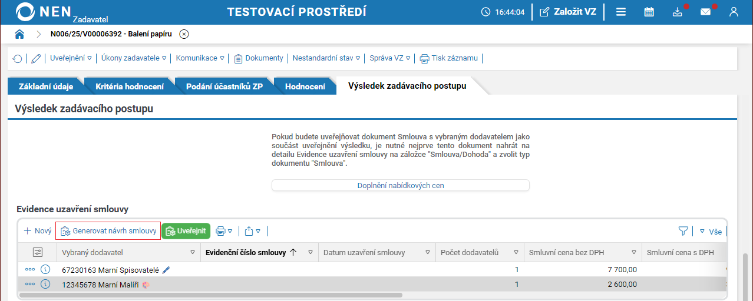Switch to the Kritéria hodnocení tab
Screen dimensions: 753x301
pyautogui.click(x=130, y=86)
